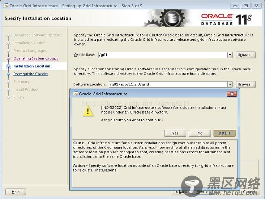Click the dialog's title bar Oracle icon

click(76, 94)
